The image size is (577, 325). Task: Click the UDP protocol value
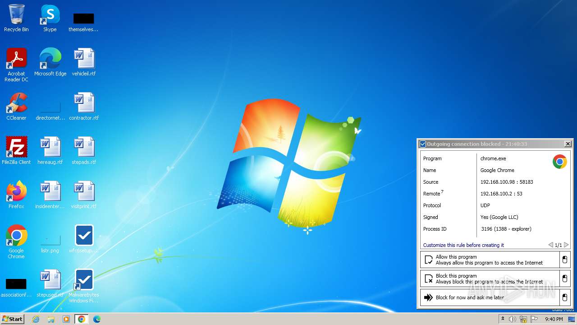pos(485,205)
